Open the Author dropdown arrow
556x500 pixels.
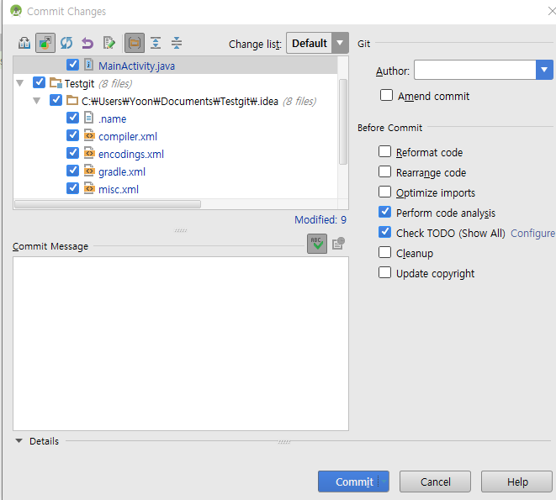(544, 70)
